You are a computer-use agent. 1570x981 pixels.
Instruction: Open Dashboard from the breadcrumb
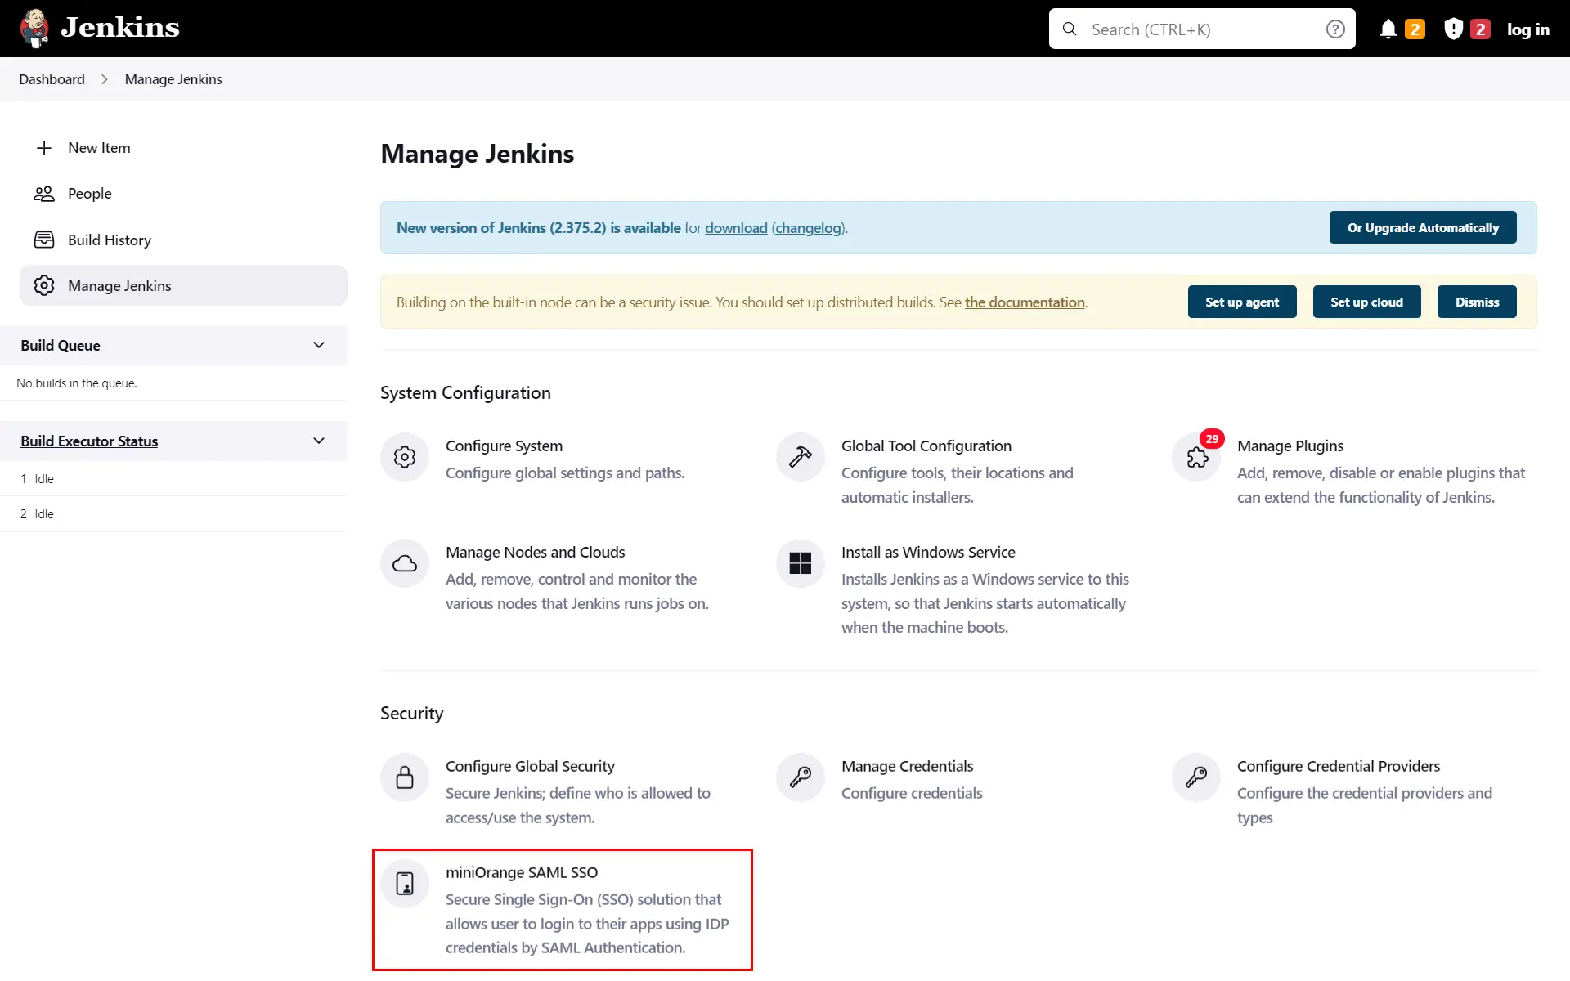[x=52, y=78]
